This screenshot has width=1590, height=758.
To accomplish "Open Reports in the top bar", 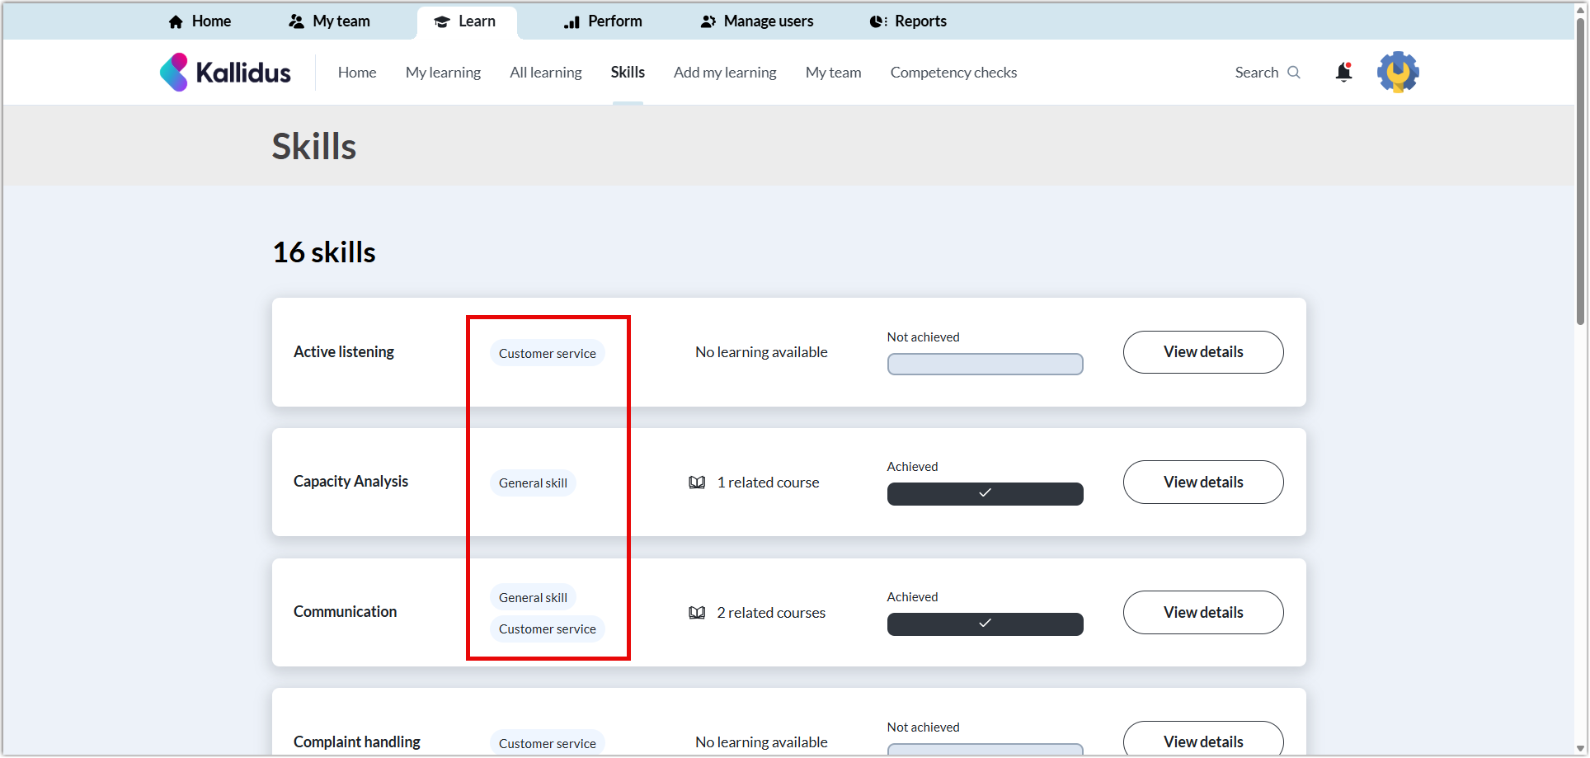I will point(908,21).
